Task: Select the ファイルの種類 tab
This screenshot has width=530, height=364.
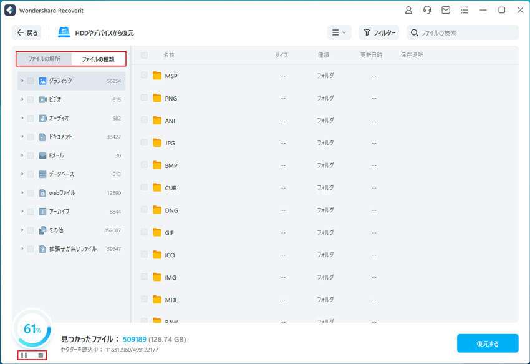Action: (98, 59)
